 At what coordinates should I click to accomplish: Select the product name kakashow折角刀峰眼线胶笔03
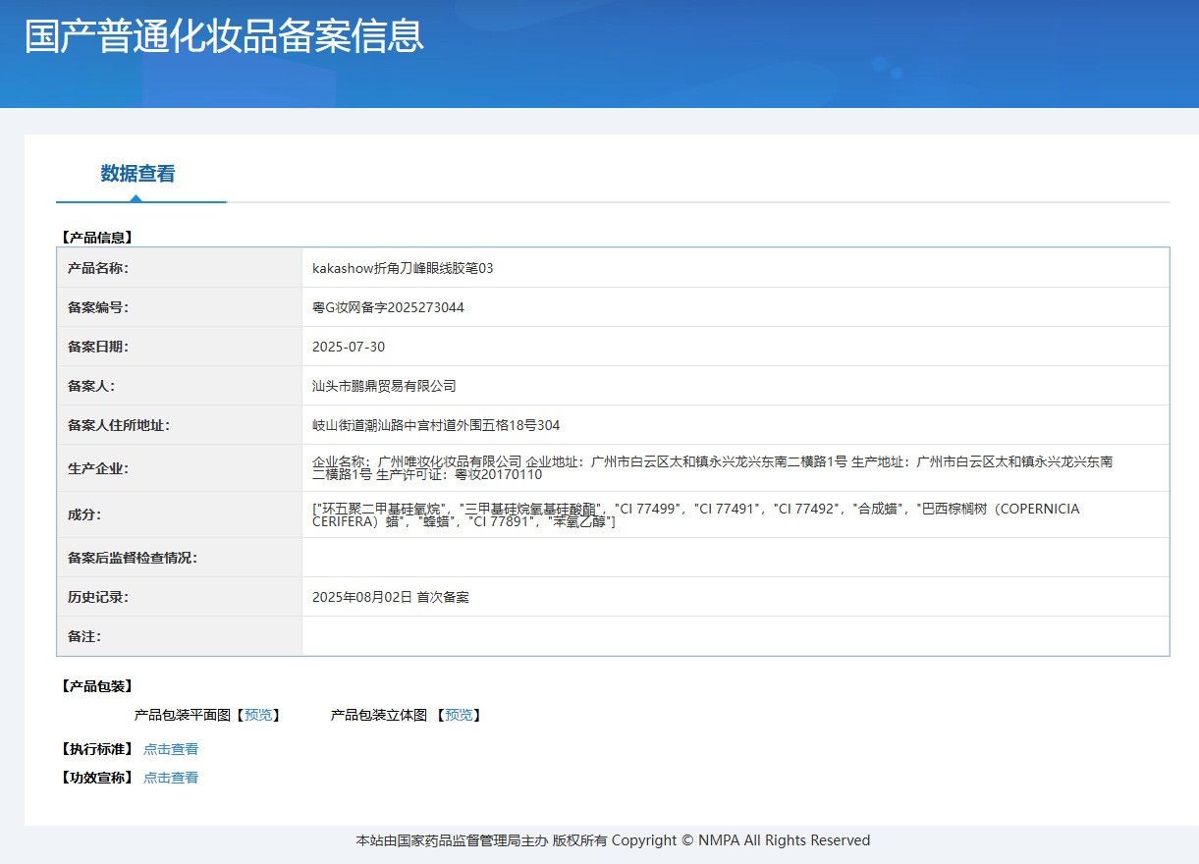(403, 268)
